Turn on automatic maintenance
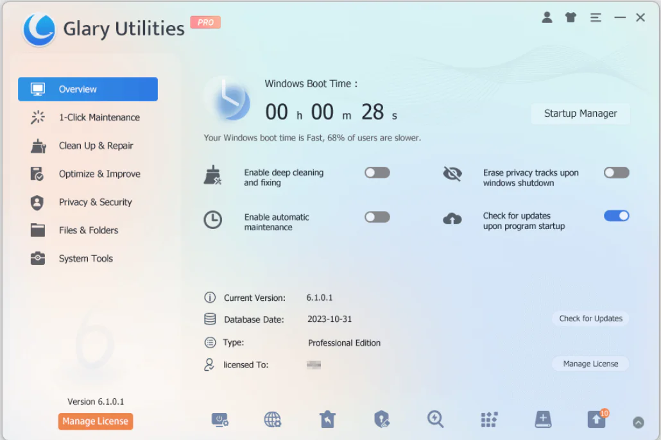 click(x=377, y=217)
